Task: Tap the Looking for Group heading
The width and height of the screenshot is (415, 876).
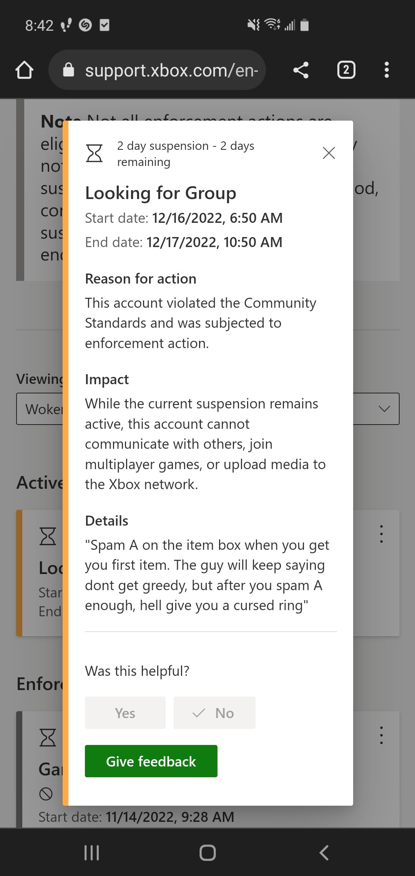Action: pyautogui.click(x=161, y=193)
